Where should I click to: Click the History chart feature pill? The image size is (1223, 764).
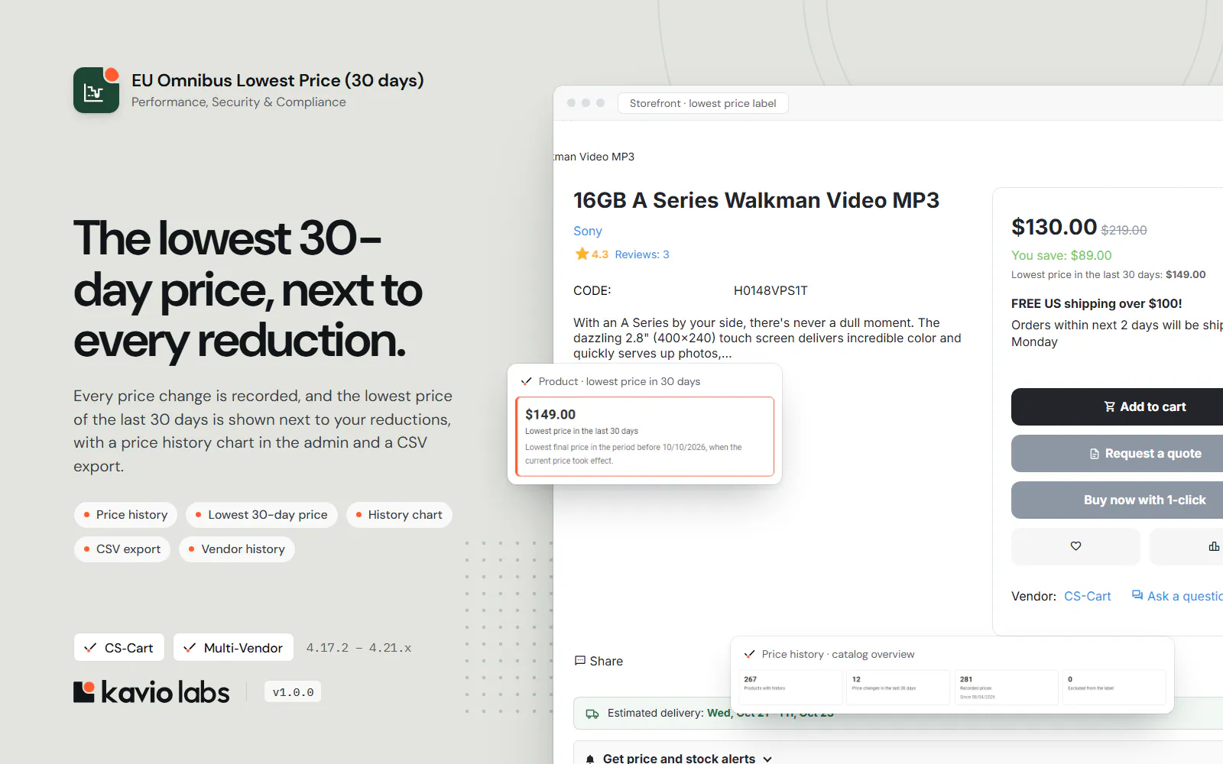pos(399,515)
